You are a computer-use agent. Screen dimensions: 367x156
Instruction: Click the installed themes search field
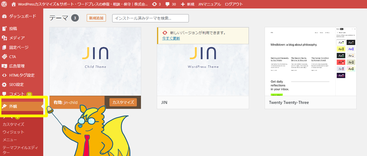[x=151, y=18]
